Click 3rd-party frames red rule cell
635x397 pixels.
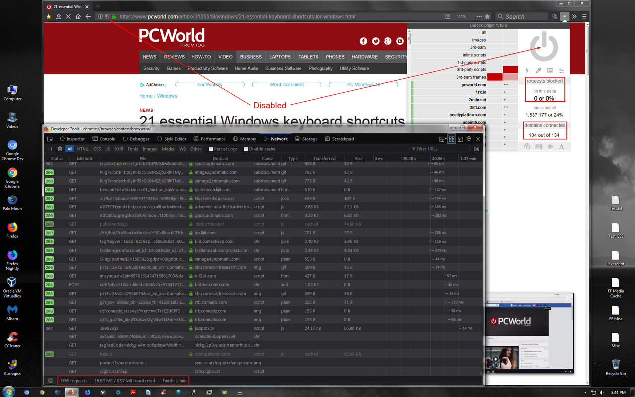495,77
